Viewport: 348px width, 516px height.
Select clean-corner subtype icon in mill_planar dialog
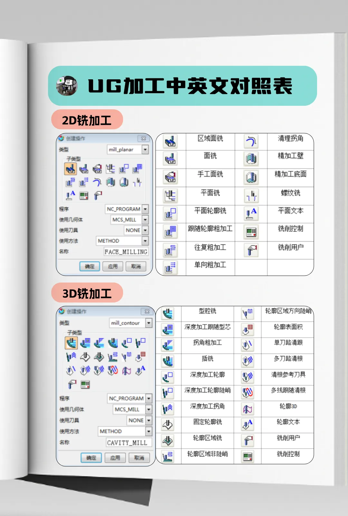click(x=97, y=182)
